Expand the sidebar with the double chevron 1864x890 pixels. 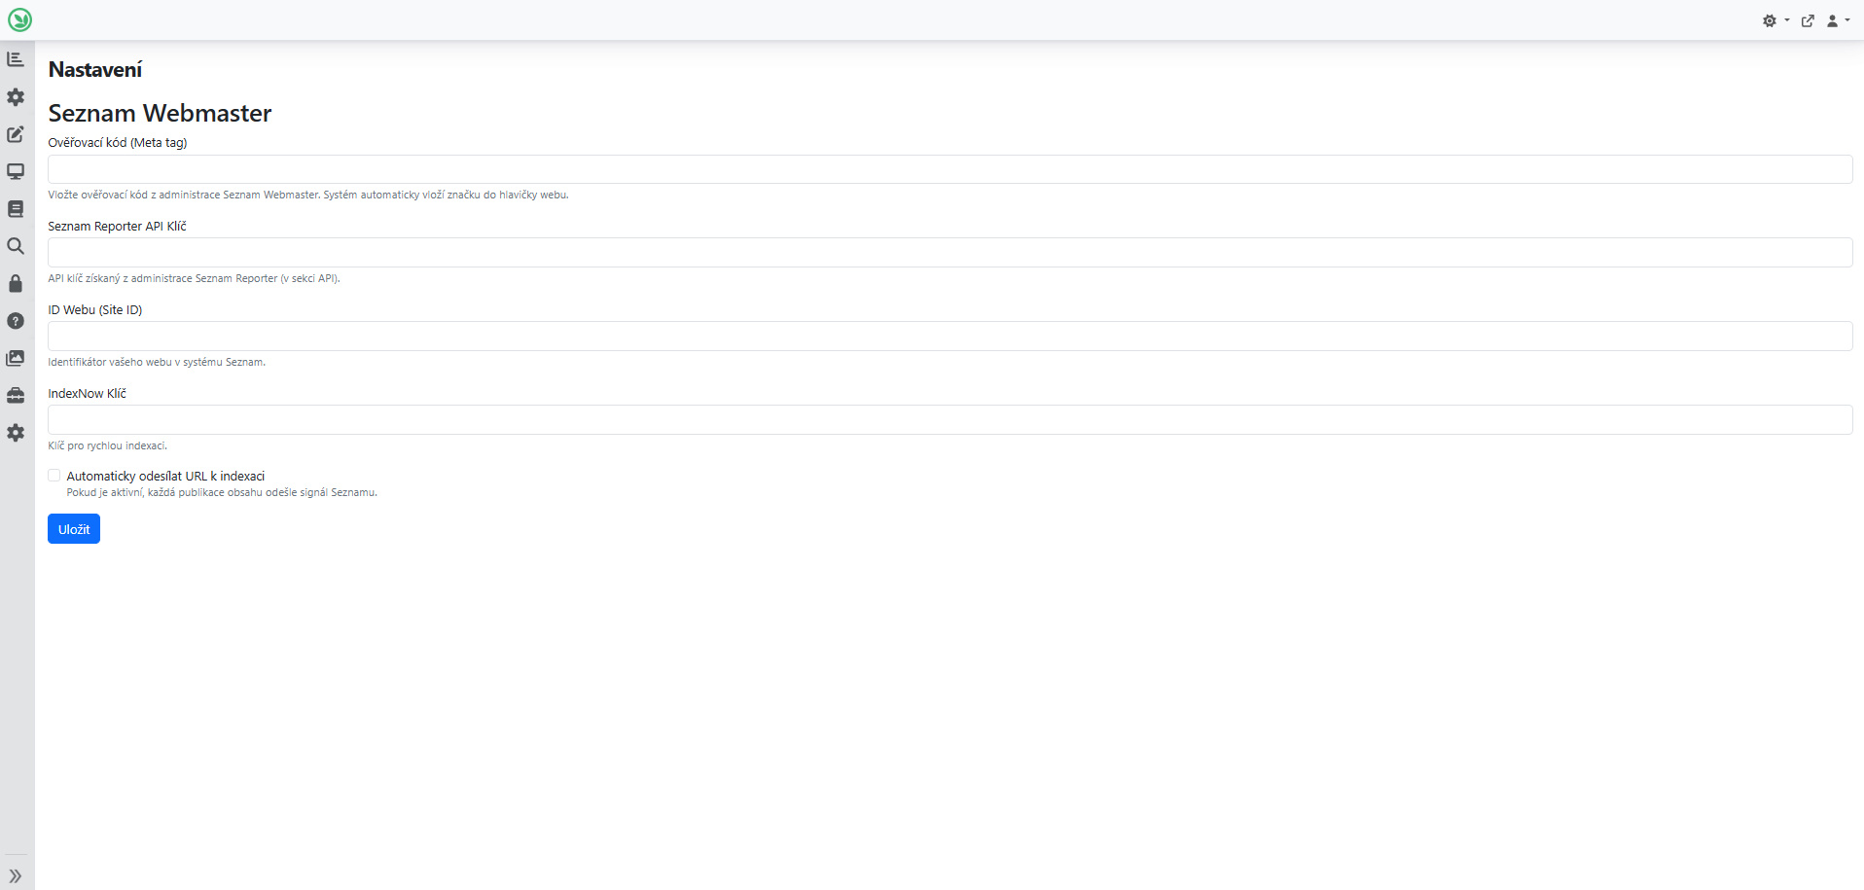click(16, 875)
